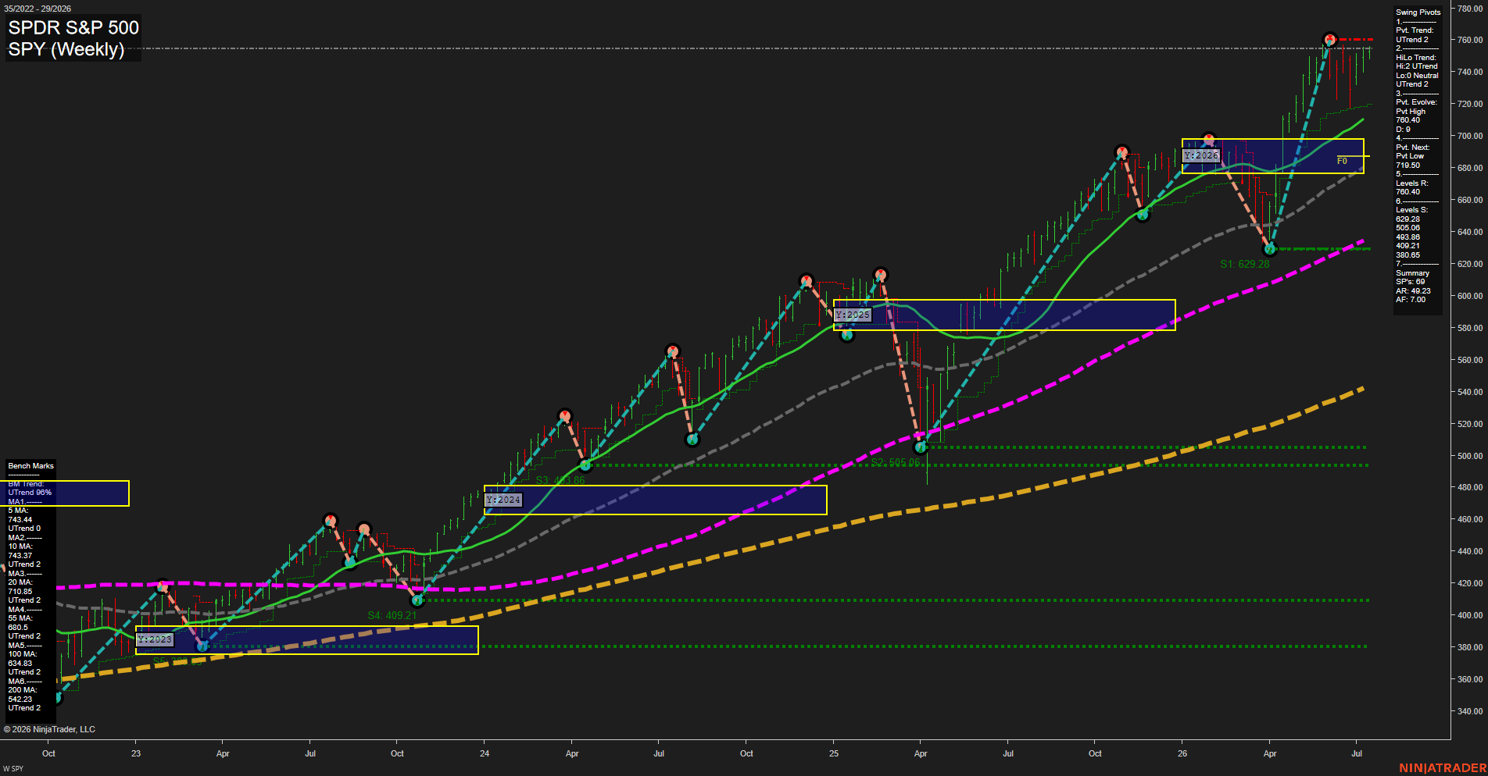Image resolution: width=1488 pixels, height=776 pixels.
Task: Click the 743.44 moving average value
Action: coord(20,520)
